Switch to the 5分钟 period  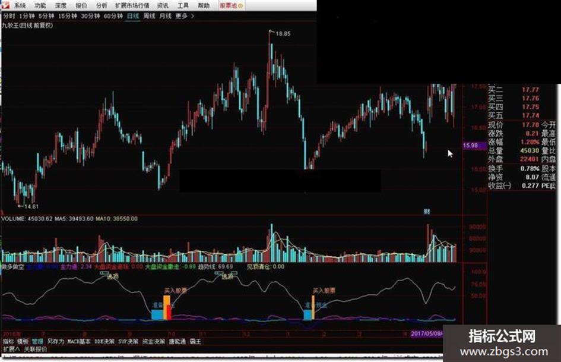tap(46, 16)
